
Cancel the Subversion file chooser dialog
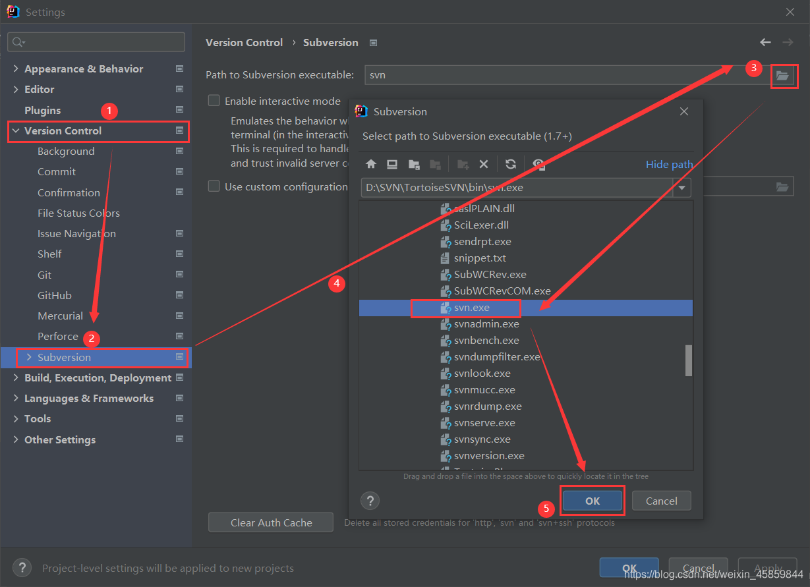pyautogui.click(x=661, y=501)
